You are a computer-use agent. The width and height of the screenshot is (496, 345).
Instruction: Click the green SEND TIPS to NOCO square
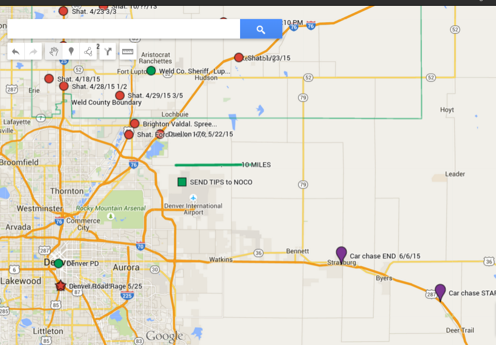click(x=182, y=182)
